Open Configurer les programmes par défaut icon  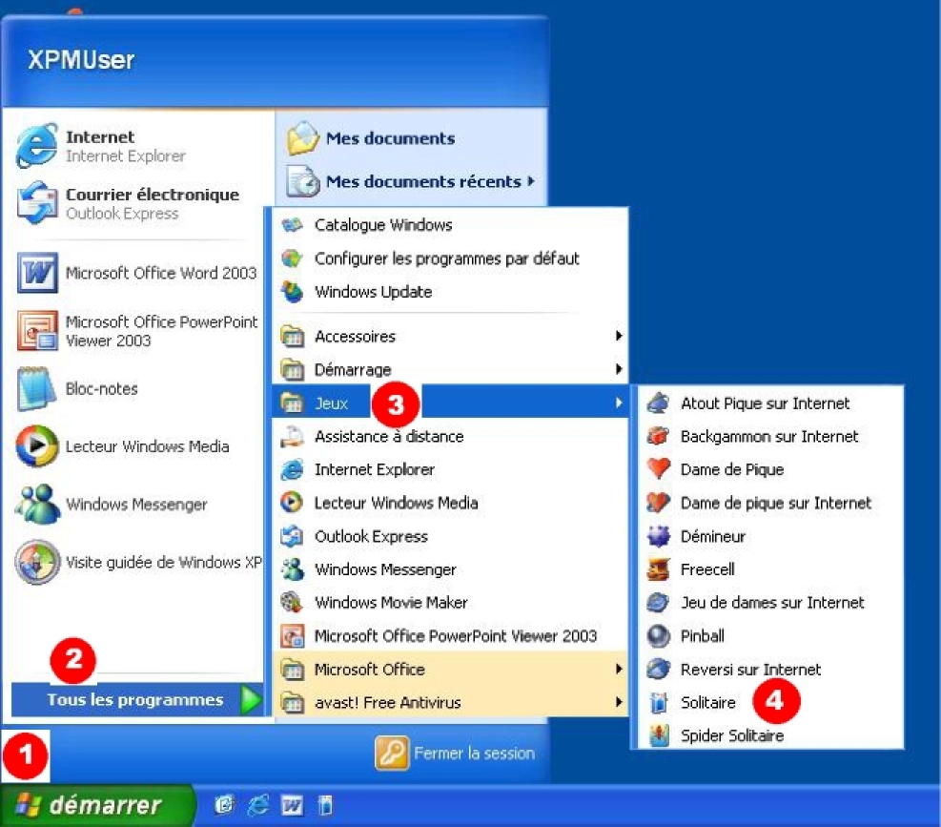pyautogui.click(x=293, y=258)
